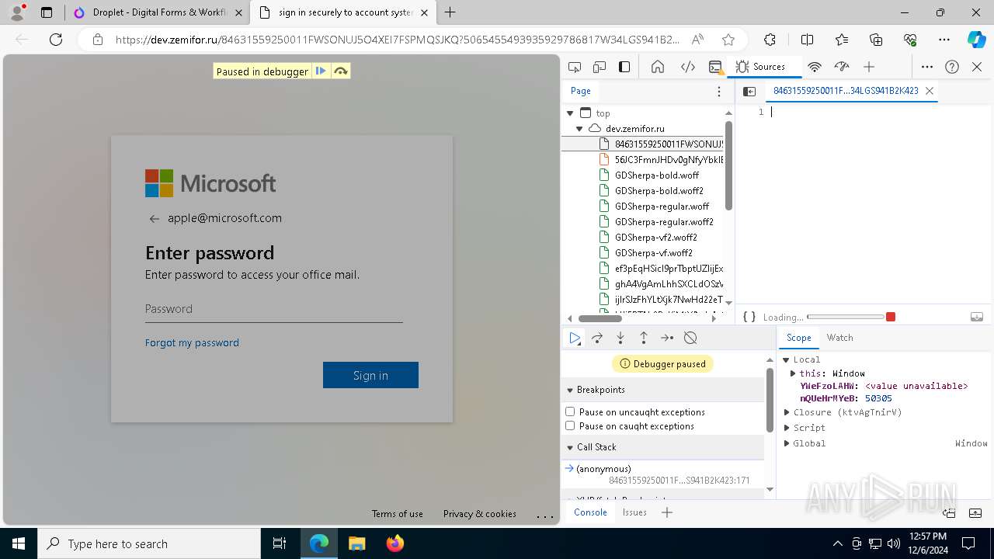Switch to Droplet Digital Forms browser tab
The height and width of the screenshot is (559, 994).
coord(158,12)
